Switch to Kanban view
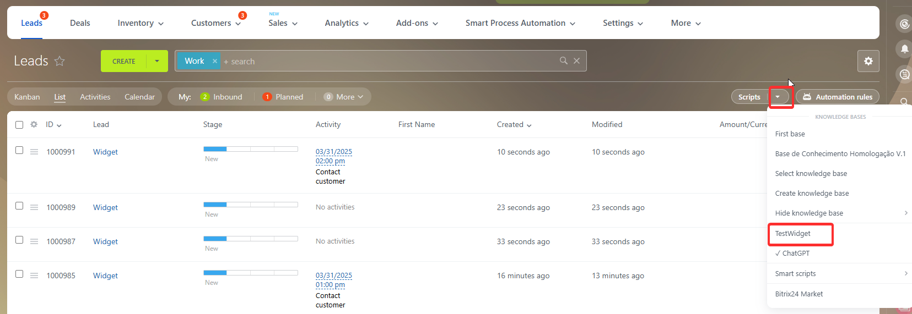The width and height of the screenshot is (912, 314). (x=27, y=97)
